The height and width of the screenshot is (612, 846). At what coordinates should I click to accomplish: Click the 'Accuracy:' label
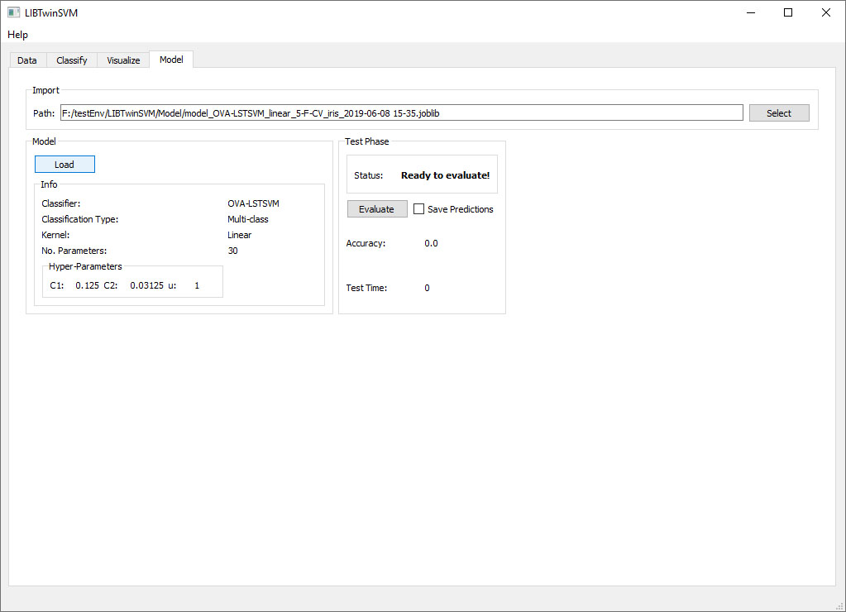click(x=366, y=243)
